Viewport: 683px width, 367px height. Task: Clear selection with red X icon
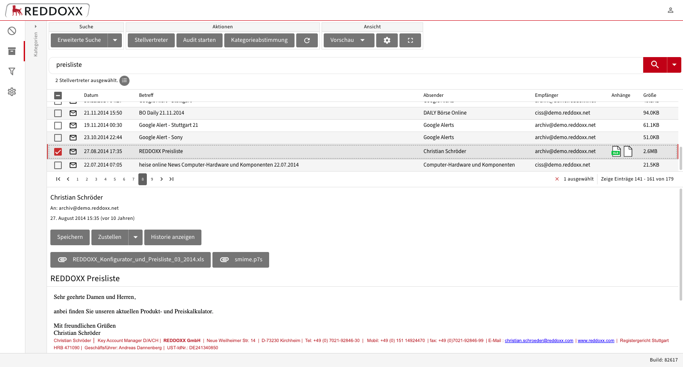pyautogui.click(x=557, y=179)
